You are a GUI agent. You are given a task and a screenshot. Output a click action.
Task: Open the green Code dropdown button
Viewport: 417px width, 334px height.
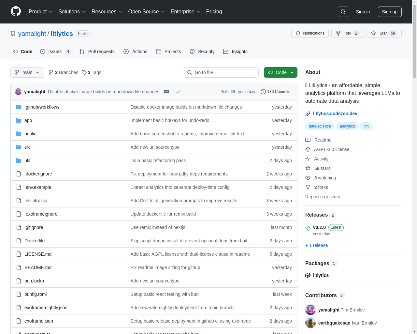pyautogui.click(x=280, y=72)
